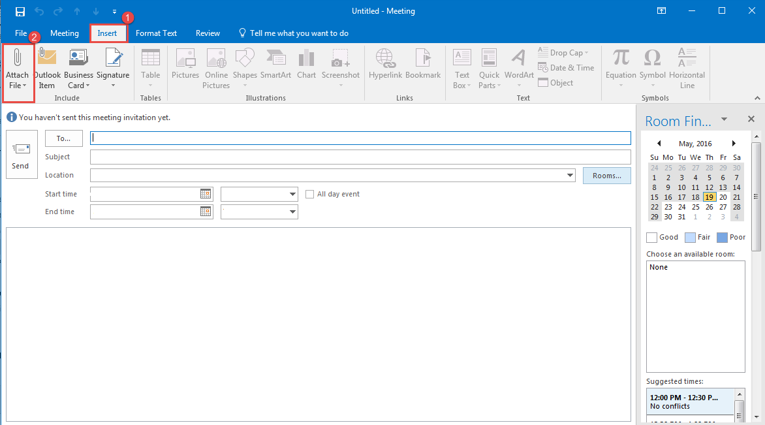Enable the All day event checkbox
The width and height of the screenshot is (765, 425).
[x=310, y=194]
